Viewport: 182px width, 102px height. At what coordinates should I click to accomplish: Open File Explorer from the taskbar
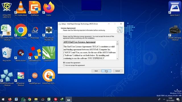pos(36,99)
